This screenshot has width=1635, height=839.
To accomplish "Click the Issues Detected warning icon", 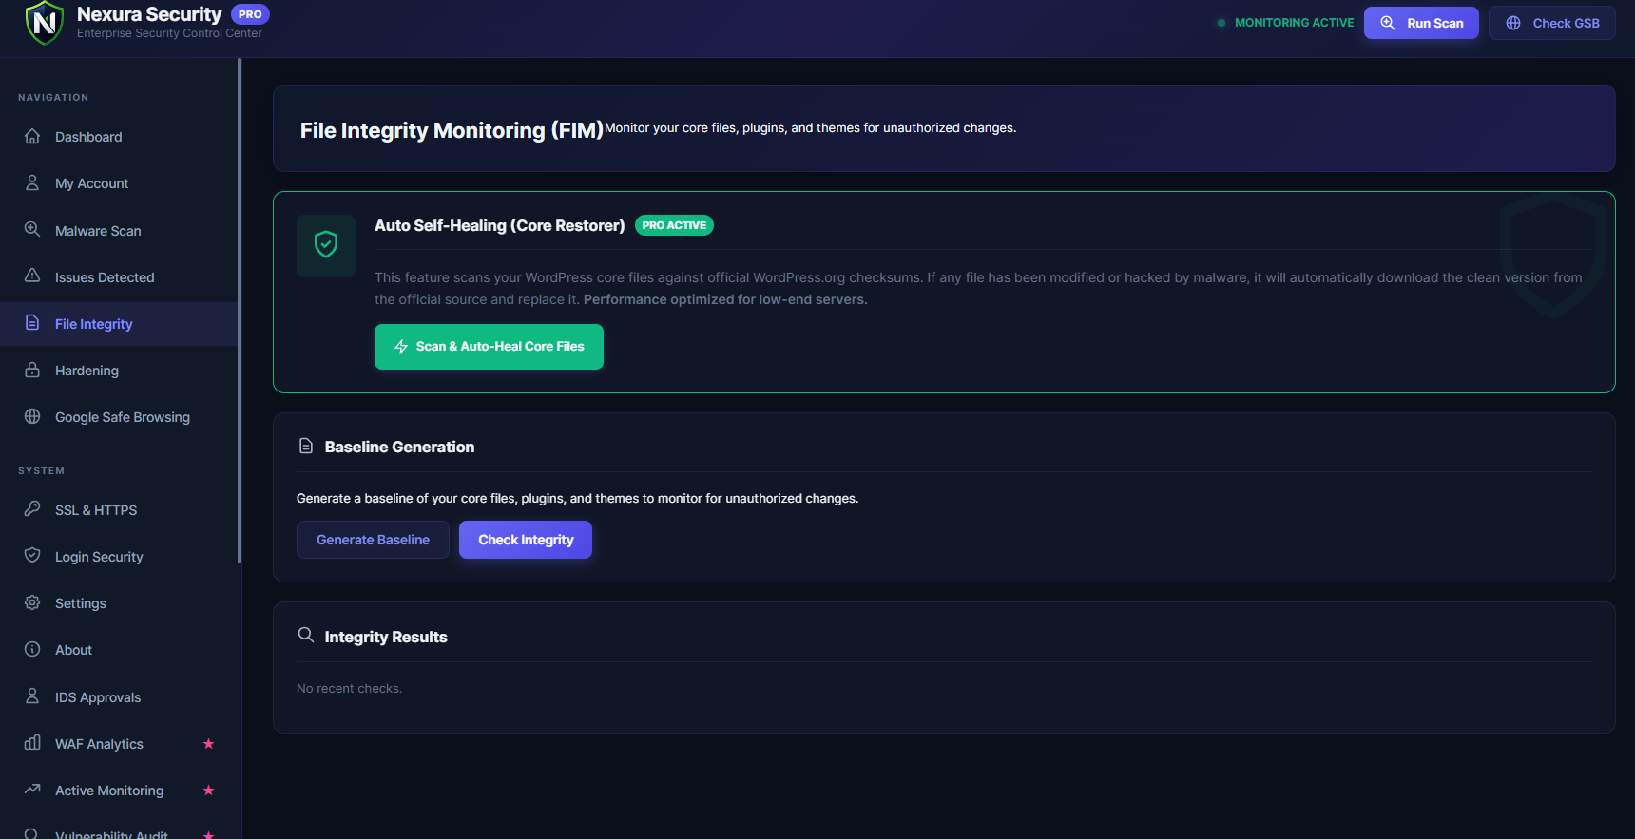I will pyautogui.click(x=32, y=276).
